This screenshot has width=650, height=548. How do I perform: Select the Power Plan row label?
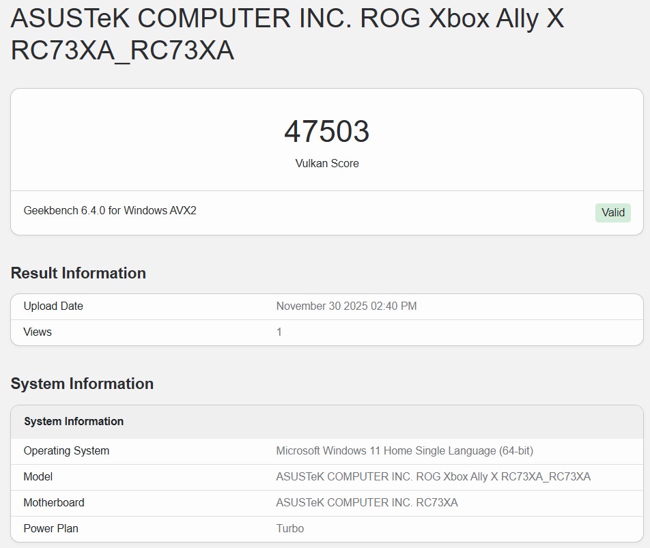pyautogui.click(x=52, y=528)
